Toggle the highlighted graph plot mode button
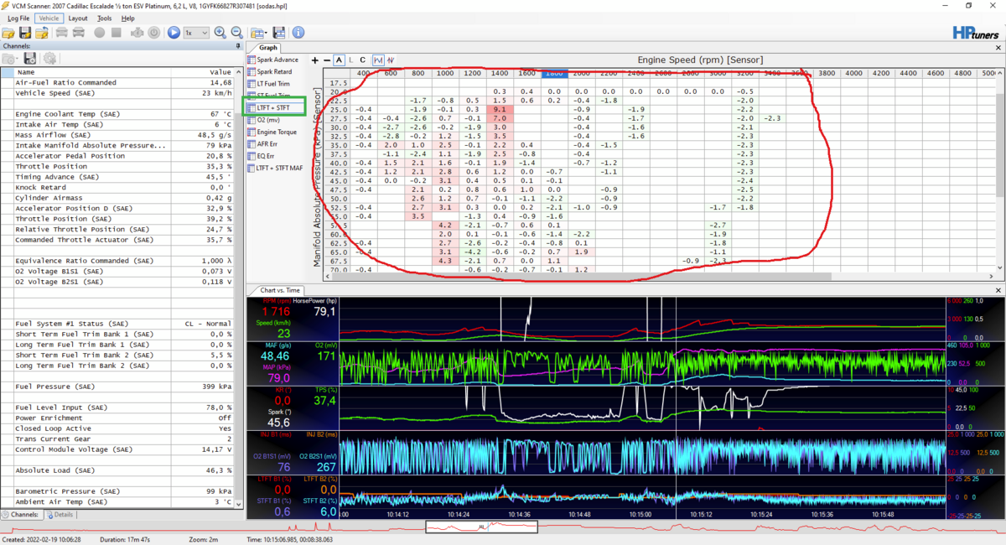The height and width of the screenshot is (545, 1006). [378, 60]
